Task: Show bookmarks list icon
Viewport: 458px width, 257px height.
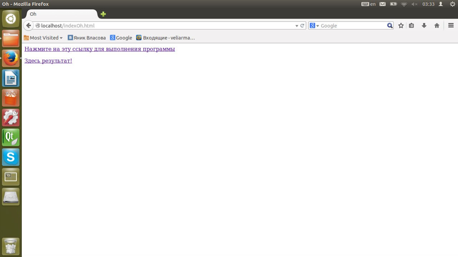Action: [411, 26]
